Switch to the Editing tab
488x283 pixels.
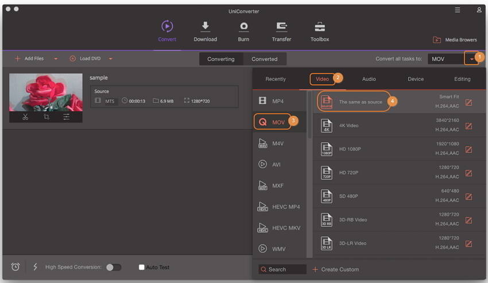click(462, 79)
